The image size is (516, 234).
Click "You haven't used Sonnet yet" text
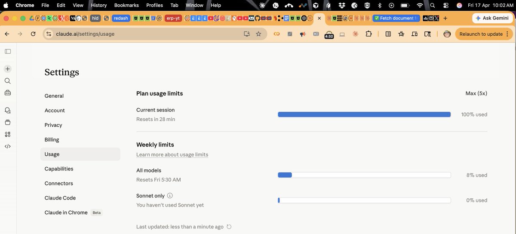point(170,205)
